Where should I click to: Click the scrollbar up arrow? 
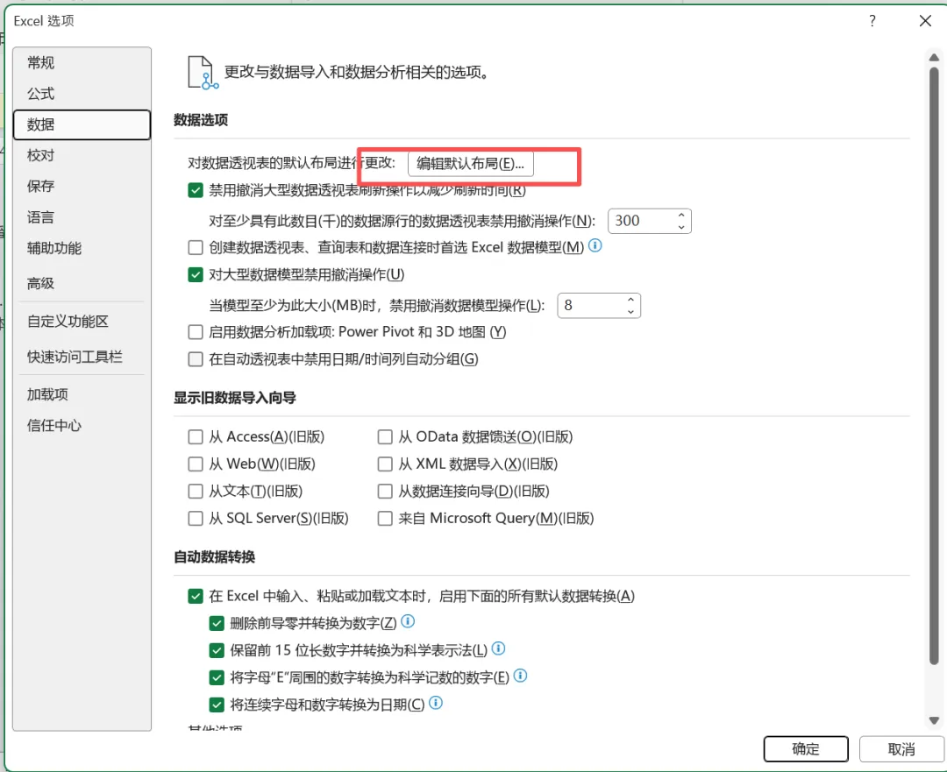click(x=934, y=58)
